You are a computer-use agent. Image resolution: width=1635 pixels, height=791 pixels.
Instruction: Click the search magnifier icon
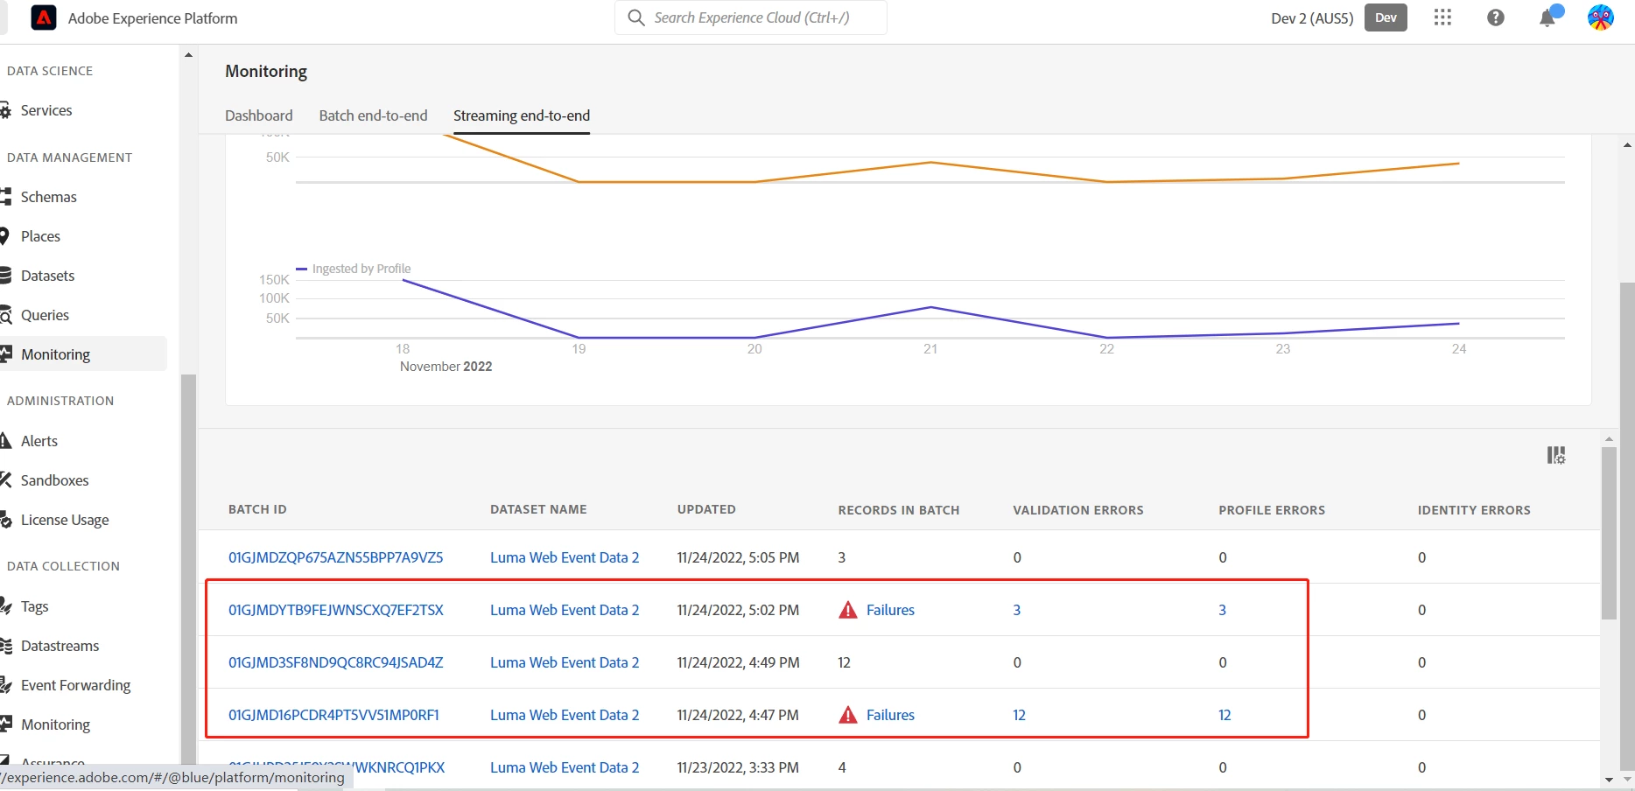[636, 17]
